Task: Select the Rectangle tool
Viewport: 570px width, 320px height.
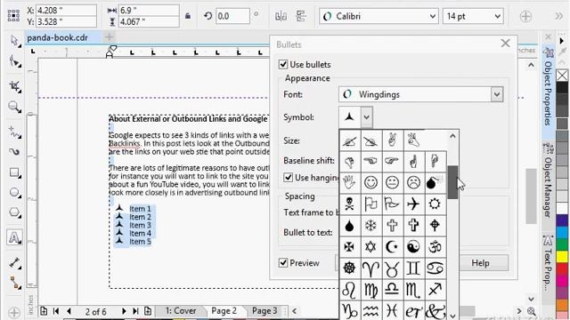Action: click(x=14, y=172)
